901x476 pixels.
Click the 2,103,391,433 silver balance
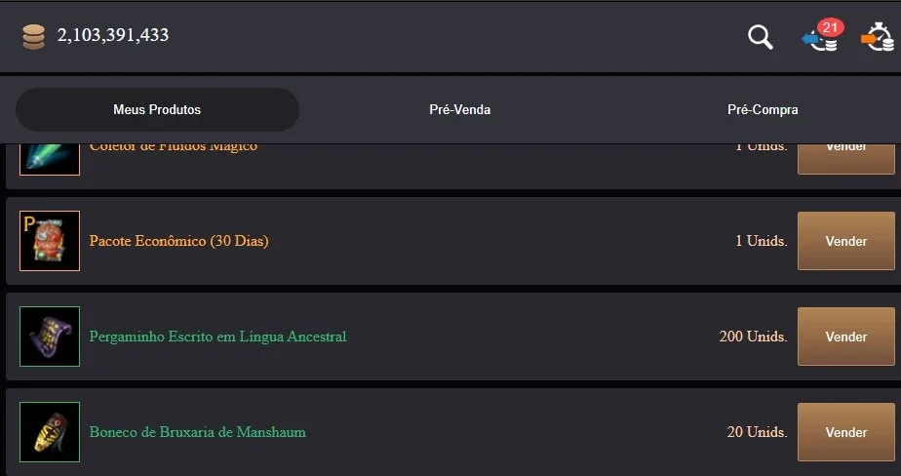(x=113, y=35)
